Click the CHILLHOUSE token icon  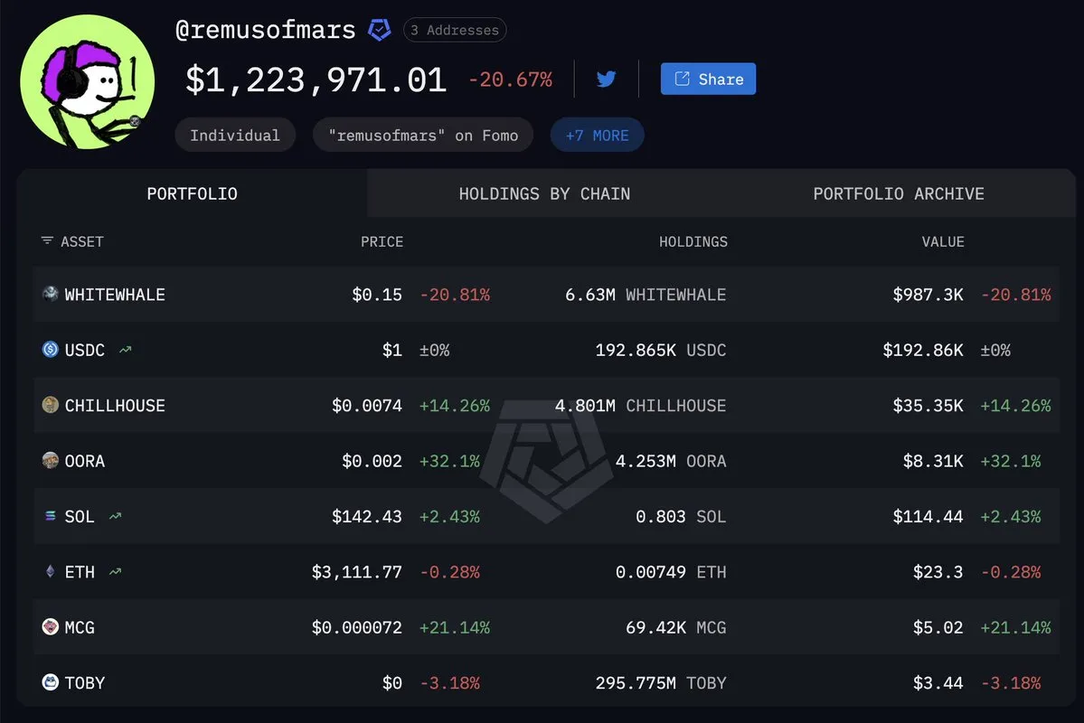51,405
